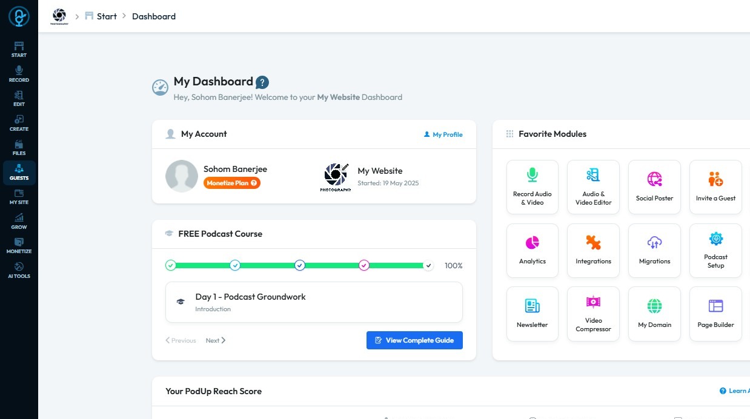Select the first course progress checkpoint
This screenshot has width=750, height=419.
171,265
